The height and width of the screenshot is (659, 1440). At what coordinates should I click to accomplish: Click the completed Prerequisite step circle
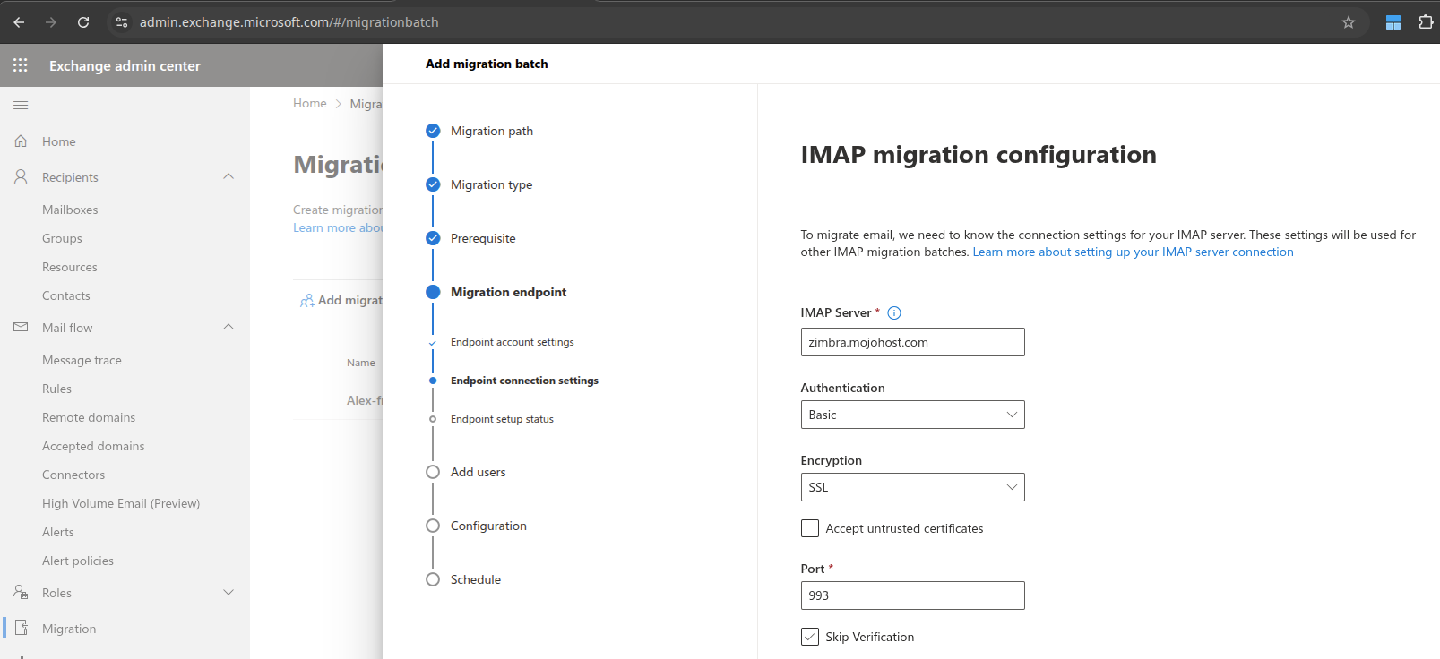(433, 238)
